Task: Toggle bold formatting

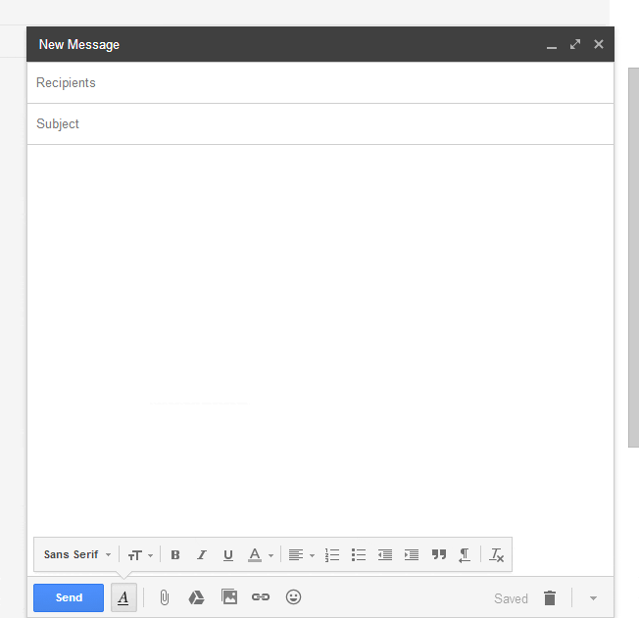Action: click(175, 555)
